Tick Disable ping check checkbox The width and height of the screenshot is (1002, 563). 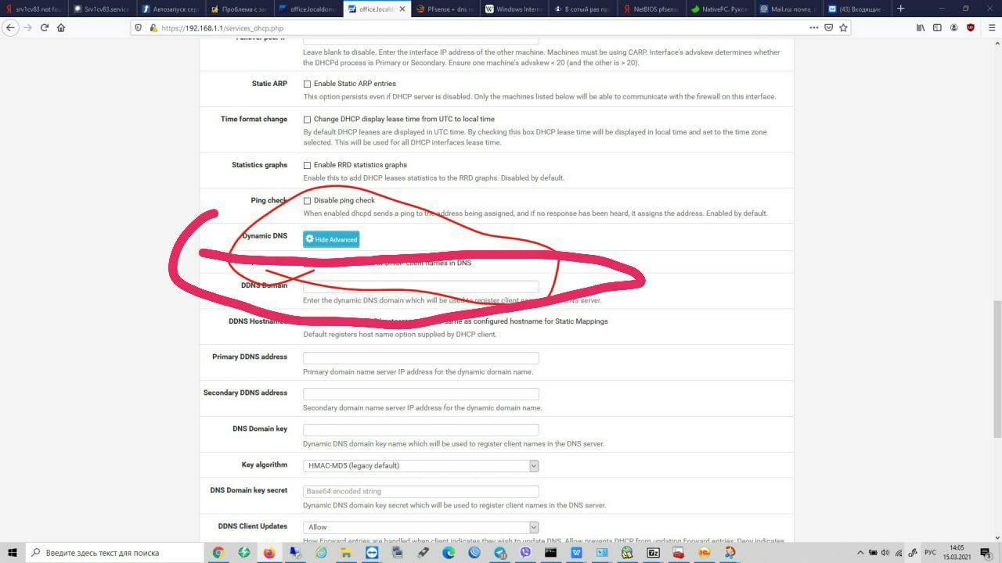pyautogui.click(x=307, y=201)
